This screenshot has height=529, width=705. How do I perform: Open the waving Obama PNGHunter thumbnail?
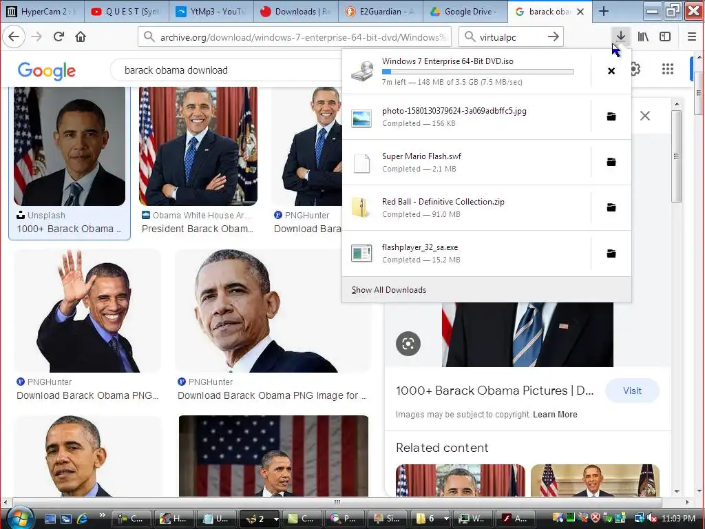pyautogui.click(x=87, y=311)
